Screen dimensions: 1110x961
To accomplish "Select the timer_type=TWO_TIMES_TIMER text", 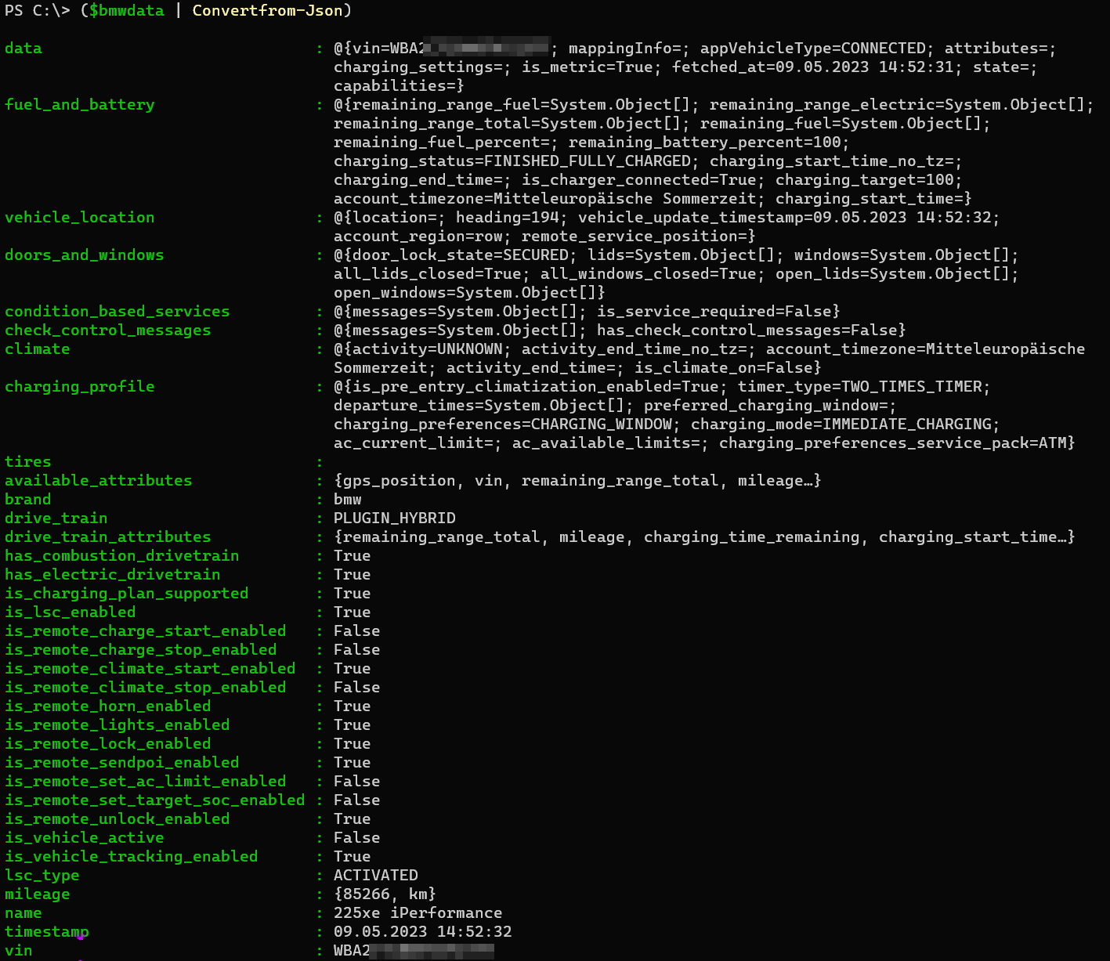I will click(x=860, y=386).
